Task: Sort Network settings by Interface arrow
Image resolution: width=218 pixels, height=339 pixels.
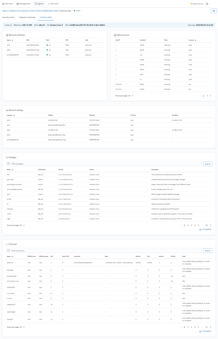Action: (x=14, y=115)
